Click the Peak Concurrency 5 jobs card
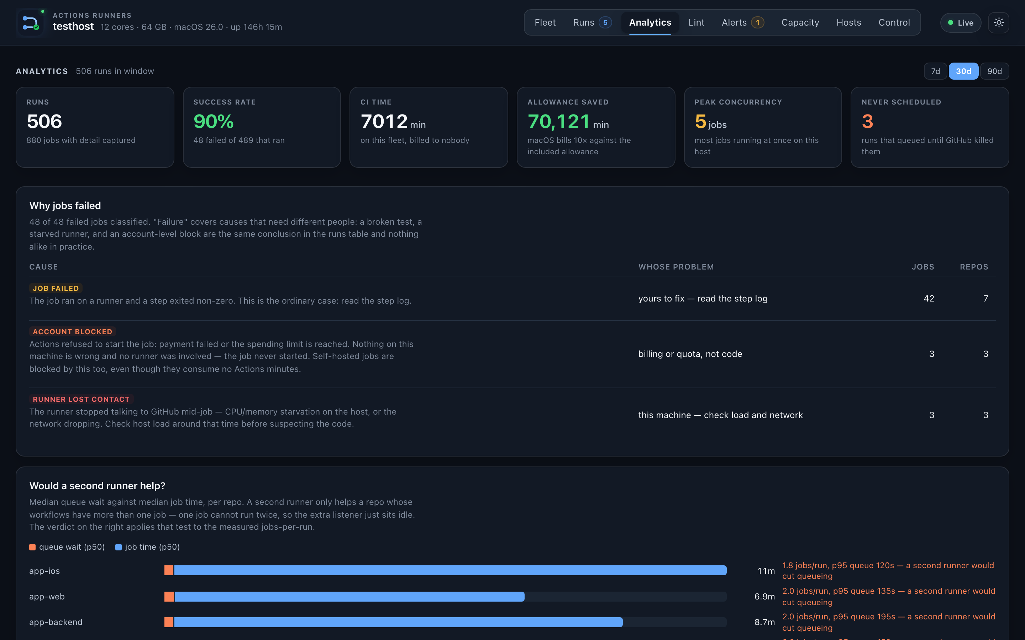This screenshot has height=640, width=1025. click(762, 127)
